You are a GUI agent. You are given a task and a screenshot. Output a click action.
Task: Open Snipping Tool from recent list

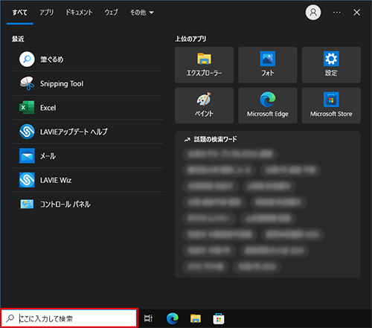(x=88, y=83)
